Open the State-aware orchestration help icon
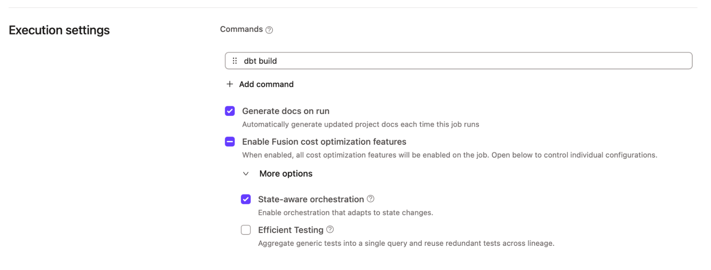 pyautogui.click(x=370, y=199)
